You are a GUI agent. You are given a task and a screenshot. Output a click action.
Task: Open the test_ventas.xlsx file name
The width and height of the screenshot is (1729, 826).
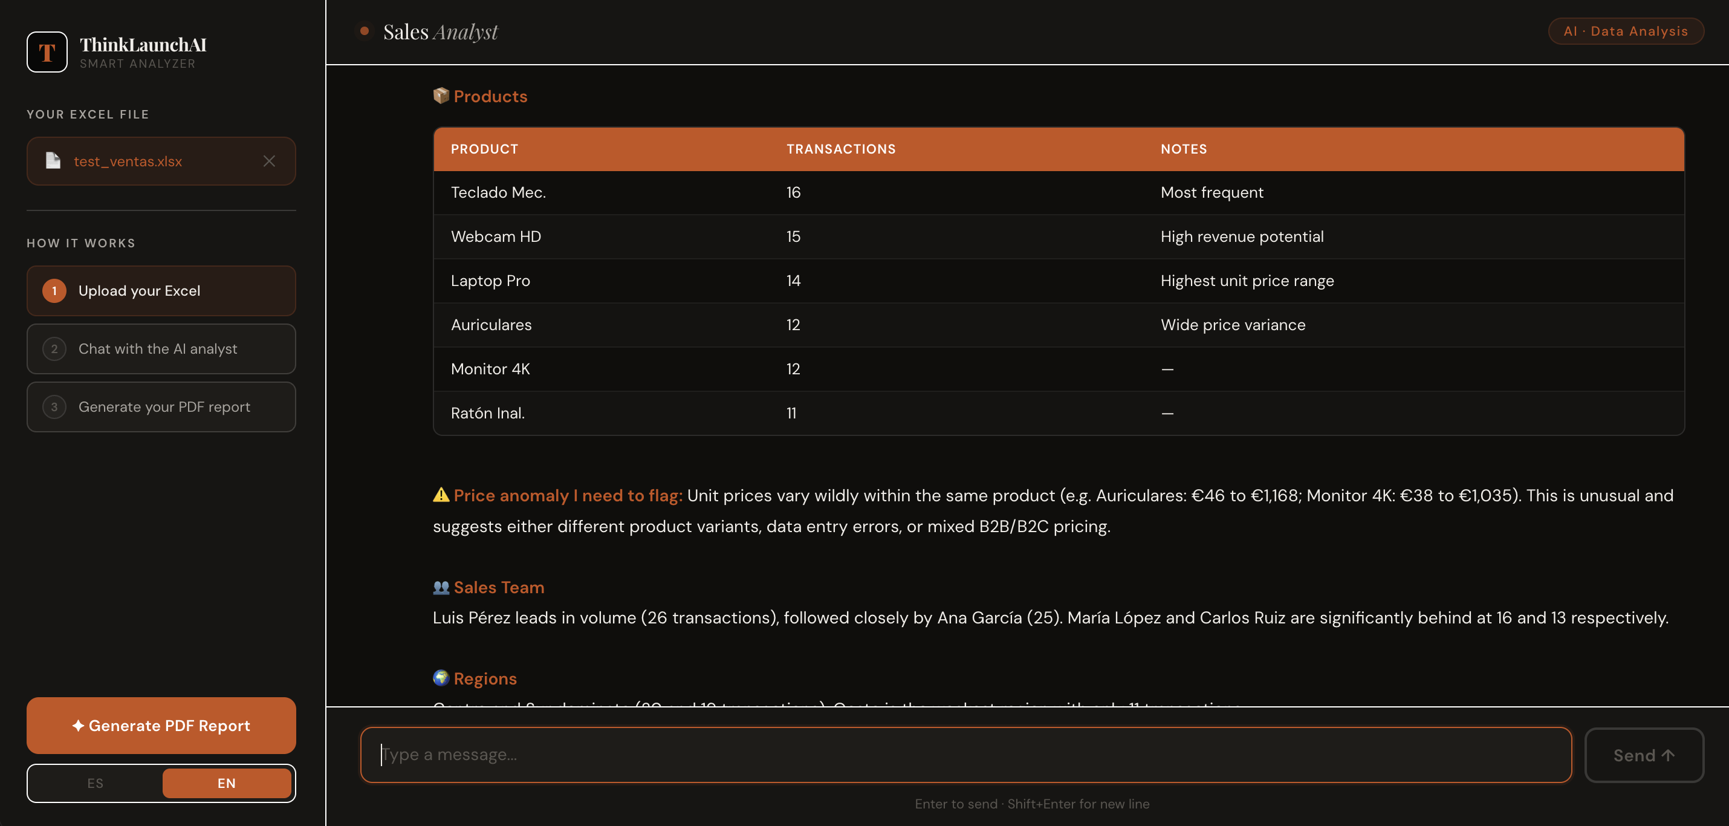click(128, 161)
